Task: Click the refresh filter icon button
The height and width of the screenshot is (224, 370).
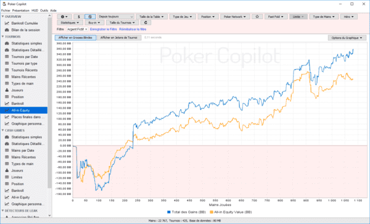Action: tap(146, 23)
